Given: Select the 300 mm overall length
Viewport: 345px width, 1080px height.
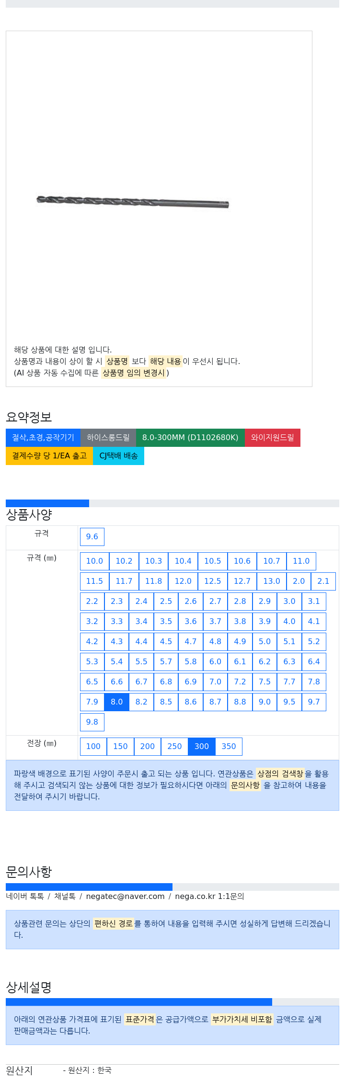Looking at the screenshot, I should click(202, 746).
